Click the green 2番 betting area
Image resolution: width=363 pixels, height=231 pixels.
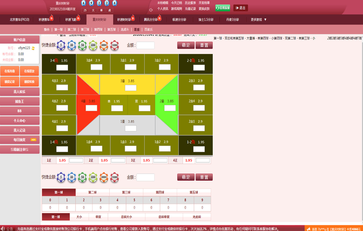(167, 104)
